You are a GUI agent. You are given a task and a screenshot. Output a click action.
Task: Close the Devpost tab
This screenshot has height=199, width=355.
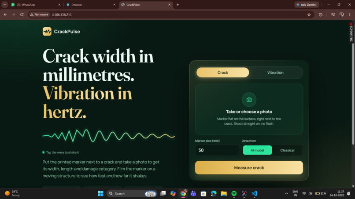click(x=115, y=4)
